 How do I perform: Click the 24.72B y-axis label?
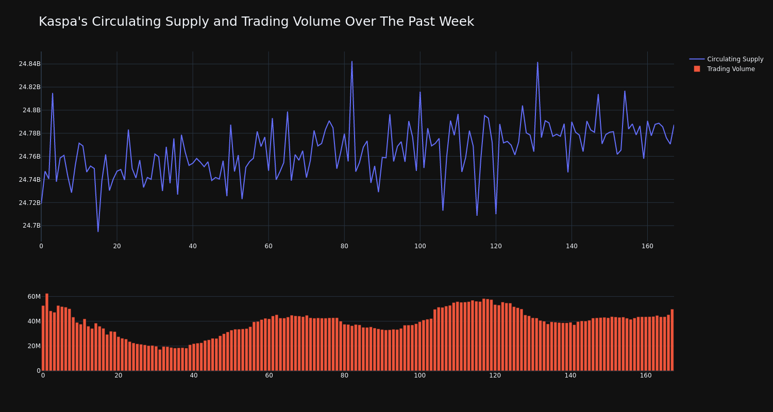[x=29, y=203]
